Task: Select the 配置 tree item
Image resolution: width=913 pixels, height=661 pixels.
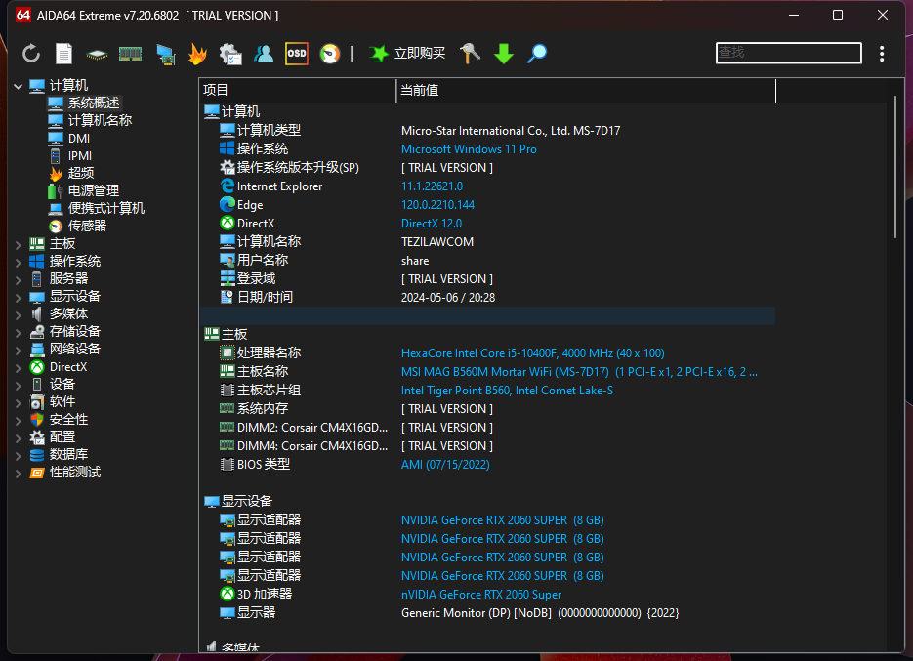Action: click(x=62, y=436)
